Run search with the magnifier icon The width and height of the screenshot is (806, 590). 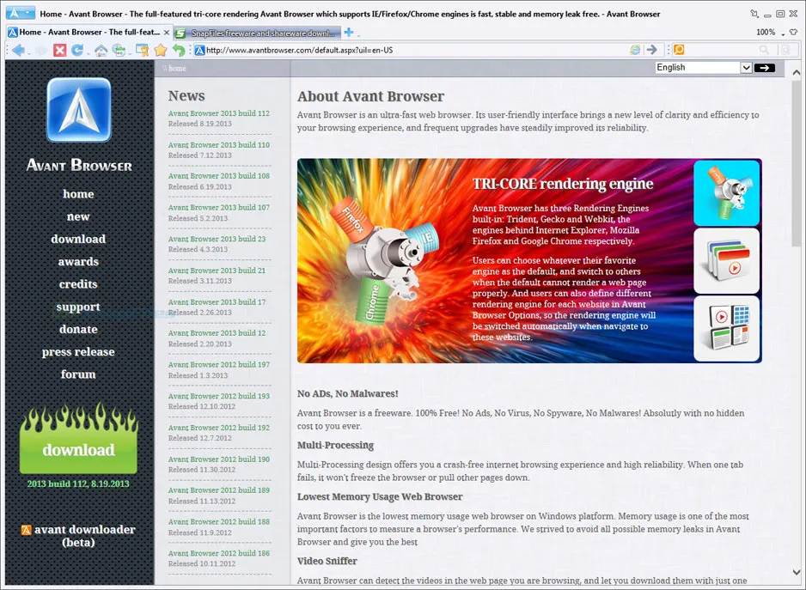coord(765,50)
